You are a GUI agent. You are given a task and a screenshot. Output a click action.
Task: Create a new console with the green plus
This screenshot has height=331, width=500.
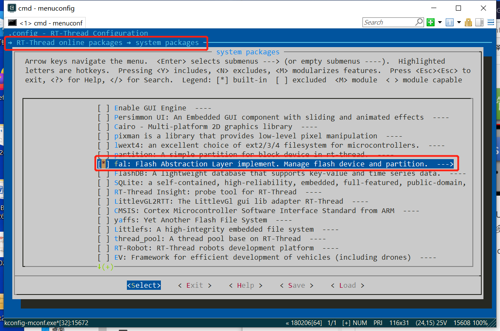430,22
